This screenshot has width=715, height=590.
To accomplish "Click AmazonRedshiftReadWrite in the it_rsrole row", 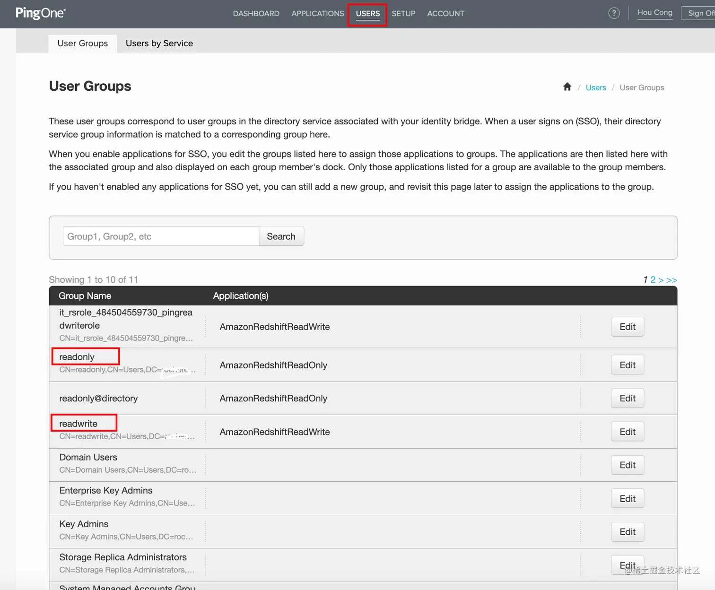I will click(x=275, y=327).
